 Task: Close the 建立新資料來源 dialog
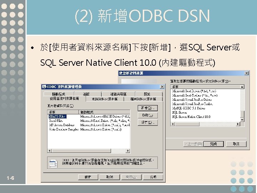coord(247,73)
